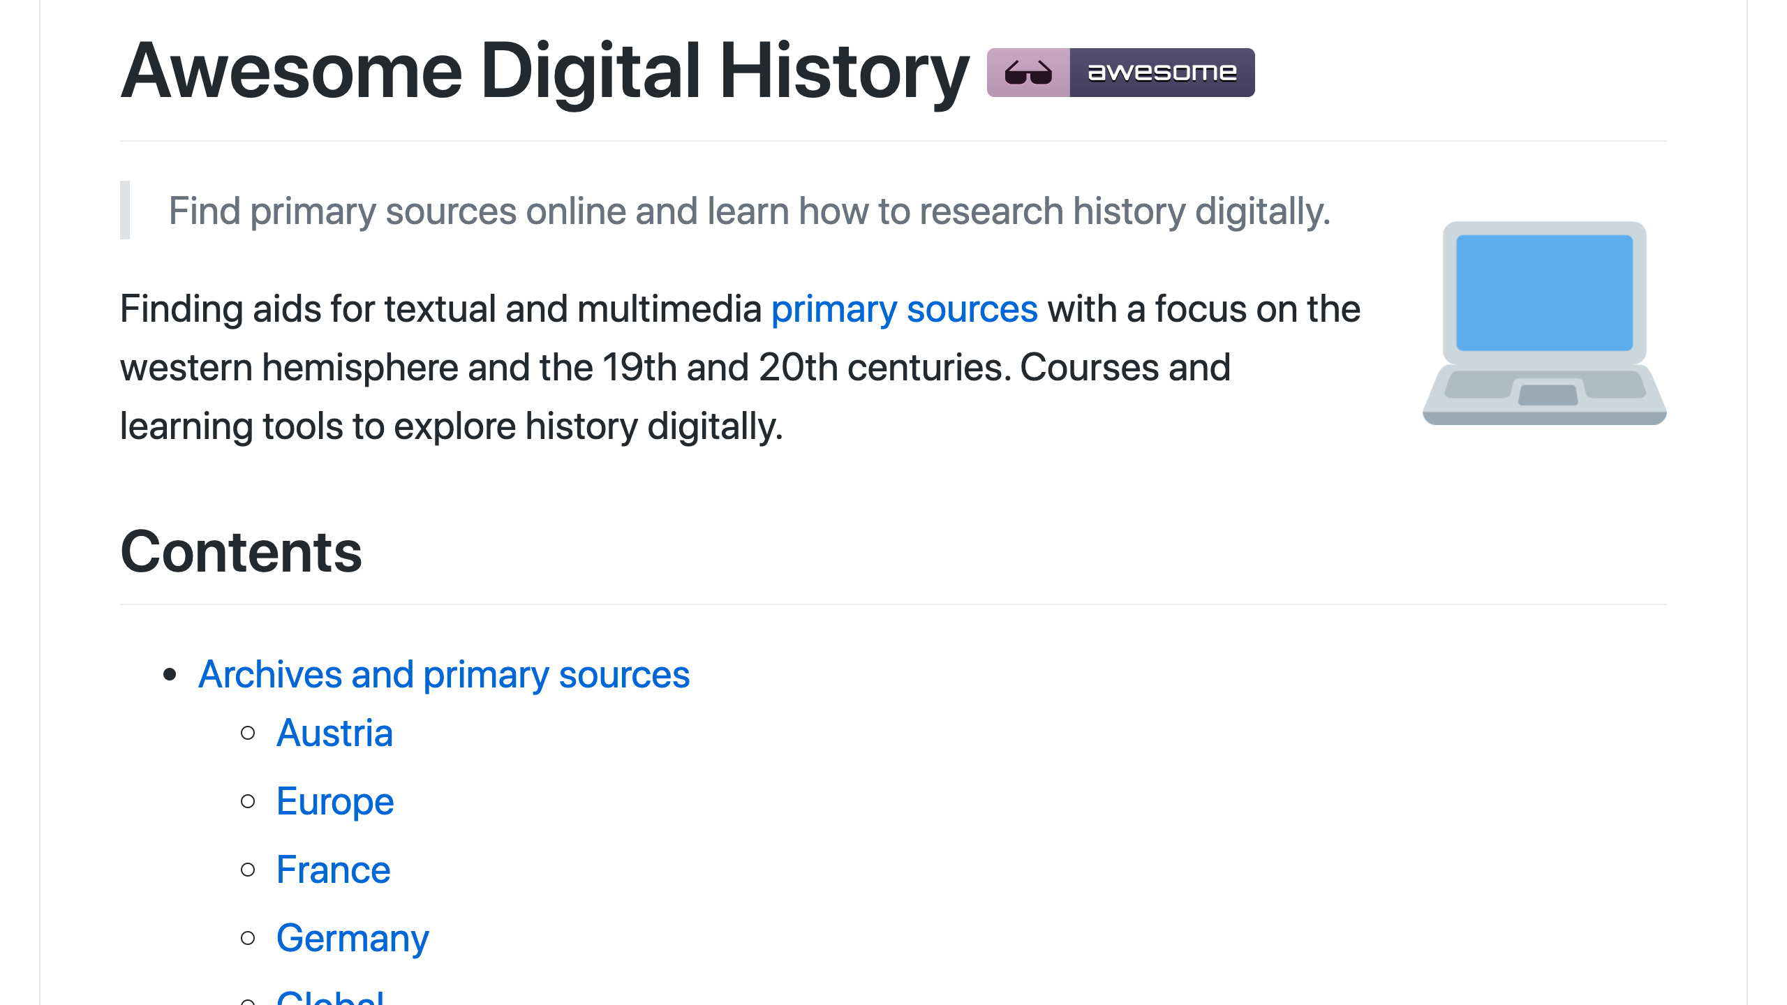
Task: Open the partially visible Global link
Action: coord(330,998)
